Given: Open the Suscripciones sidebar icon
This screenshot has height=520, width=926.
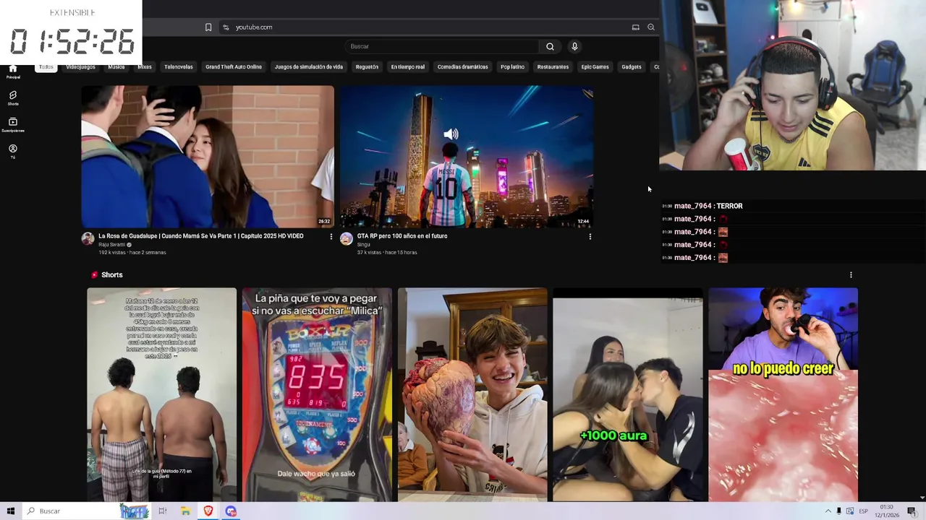Looking at the screenshot, I should [12, 124].
